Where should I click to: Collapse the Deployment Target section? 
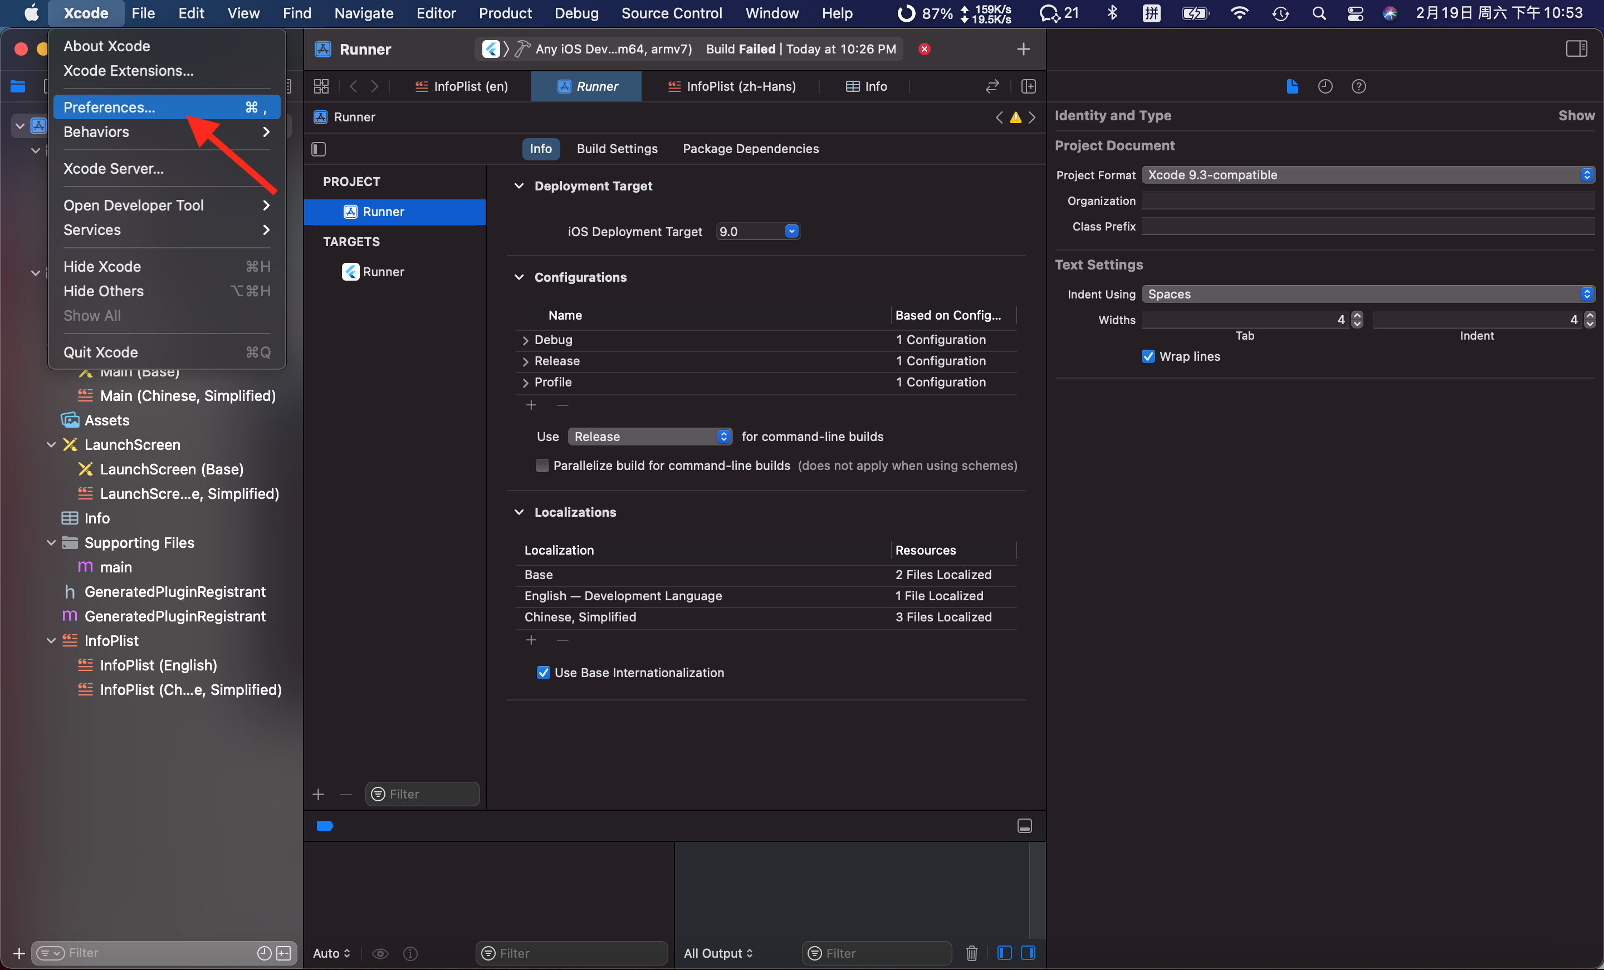[x=519, y=186]
